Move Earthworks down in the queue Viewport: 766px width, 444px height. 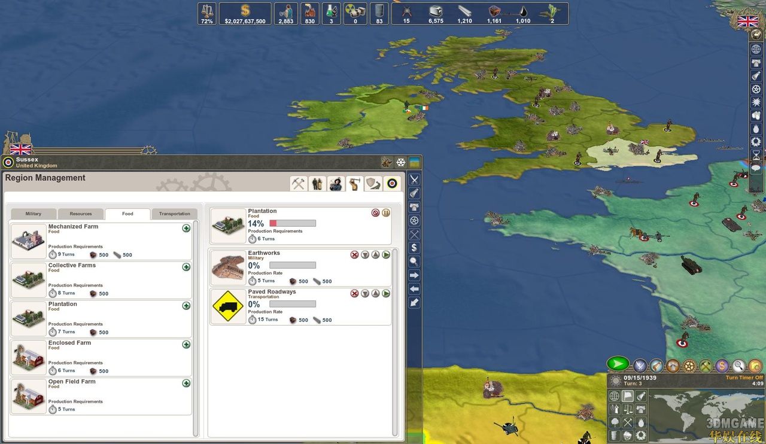365,255
